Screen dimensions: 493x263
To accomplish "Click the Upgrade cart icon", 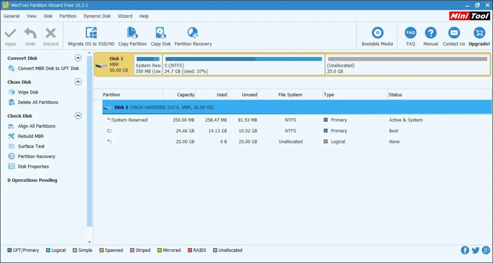I will point(479,33).
